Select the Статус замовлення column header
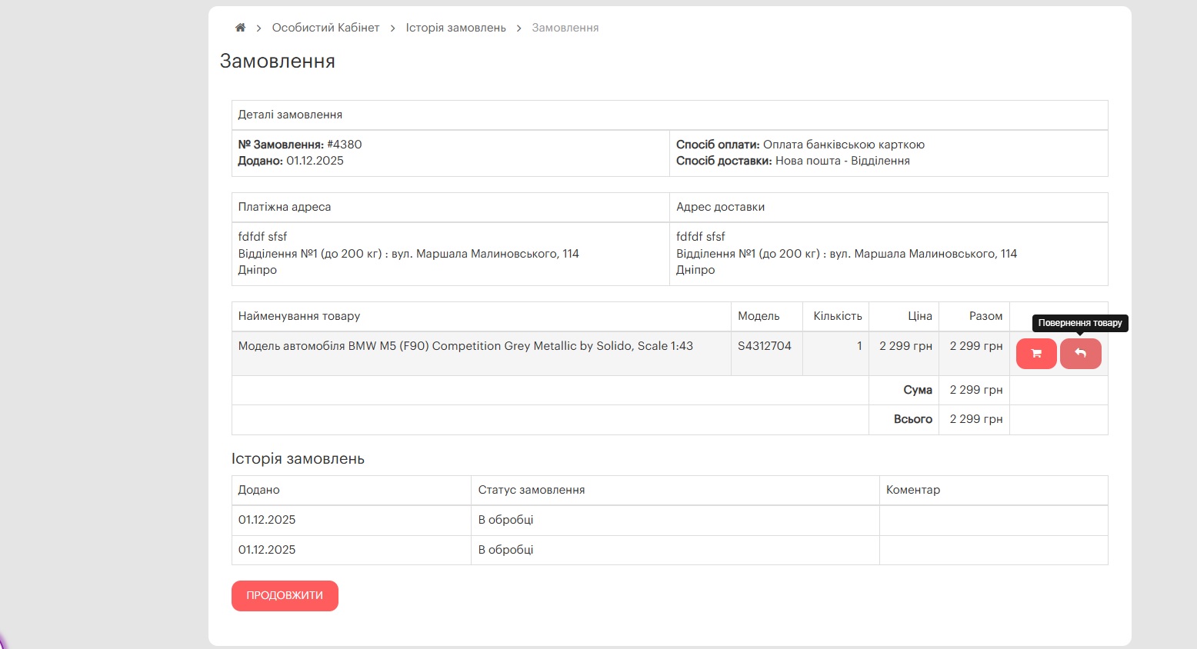 pyautogui.click(x=531, y=490)
